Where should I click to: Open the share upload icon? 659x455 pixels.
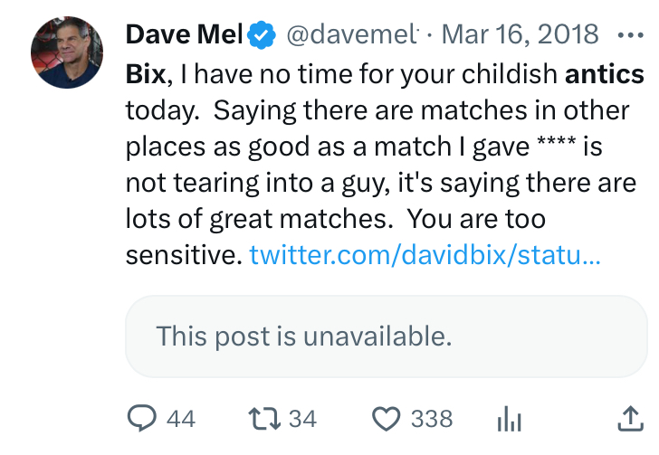pos(630,419)
